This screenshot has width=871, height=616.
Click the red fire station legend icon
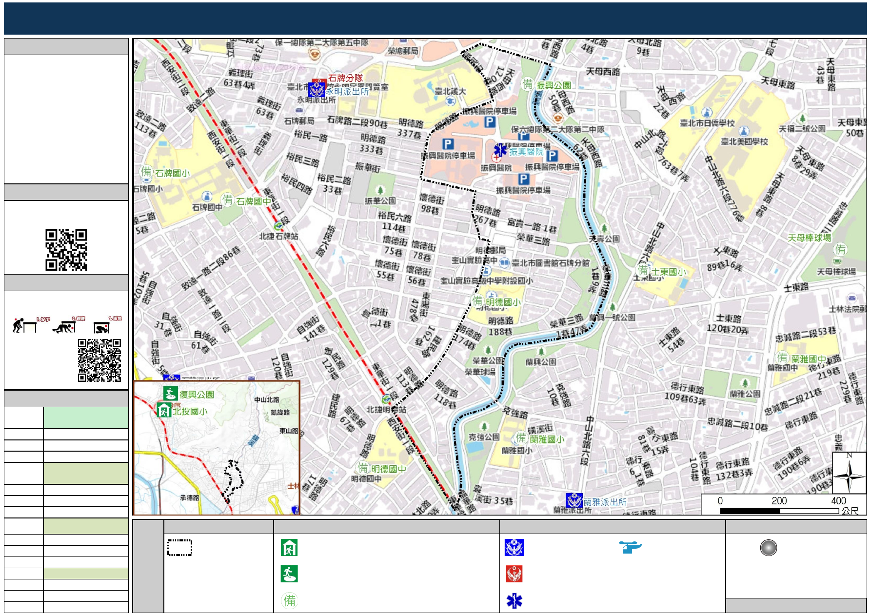point(514,574)
